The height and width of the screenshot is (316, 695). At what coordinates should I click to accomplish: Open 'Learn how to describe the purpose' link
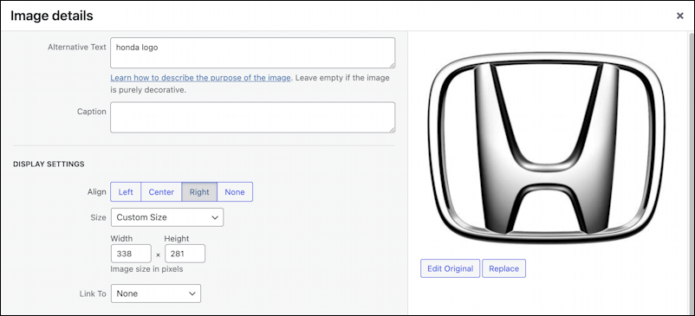click(x=200, y=78)
